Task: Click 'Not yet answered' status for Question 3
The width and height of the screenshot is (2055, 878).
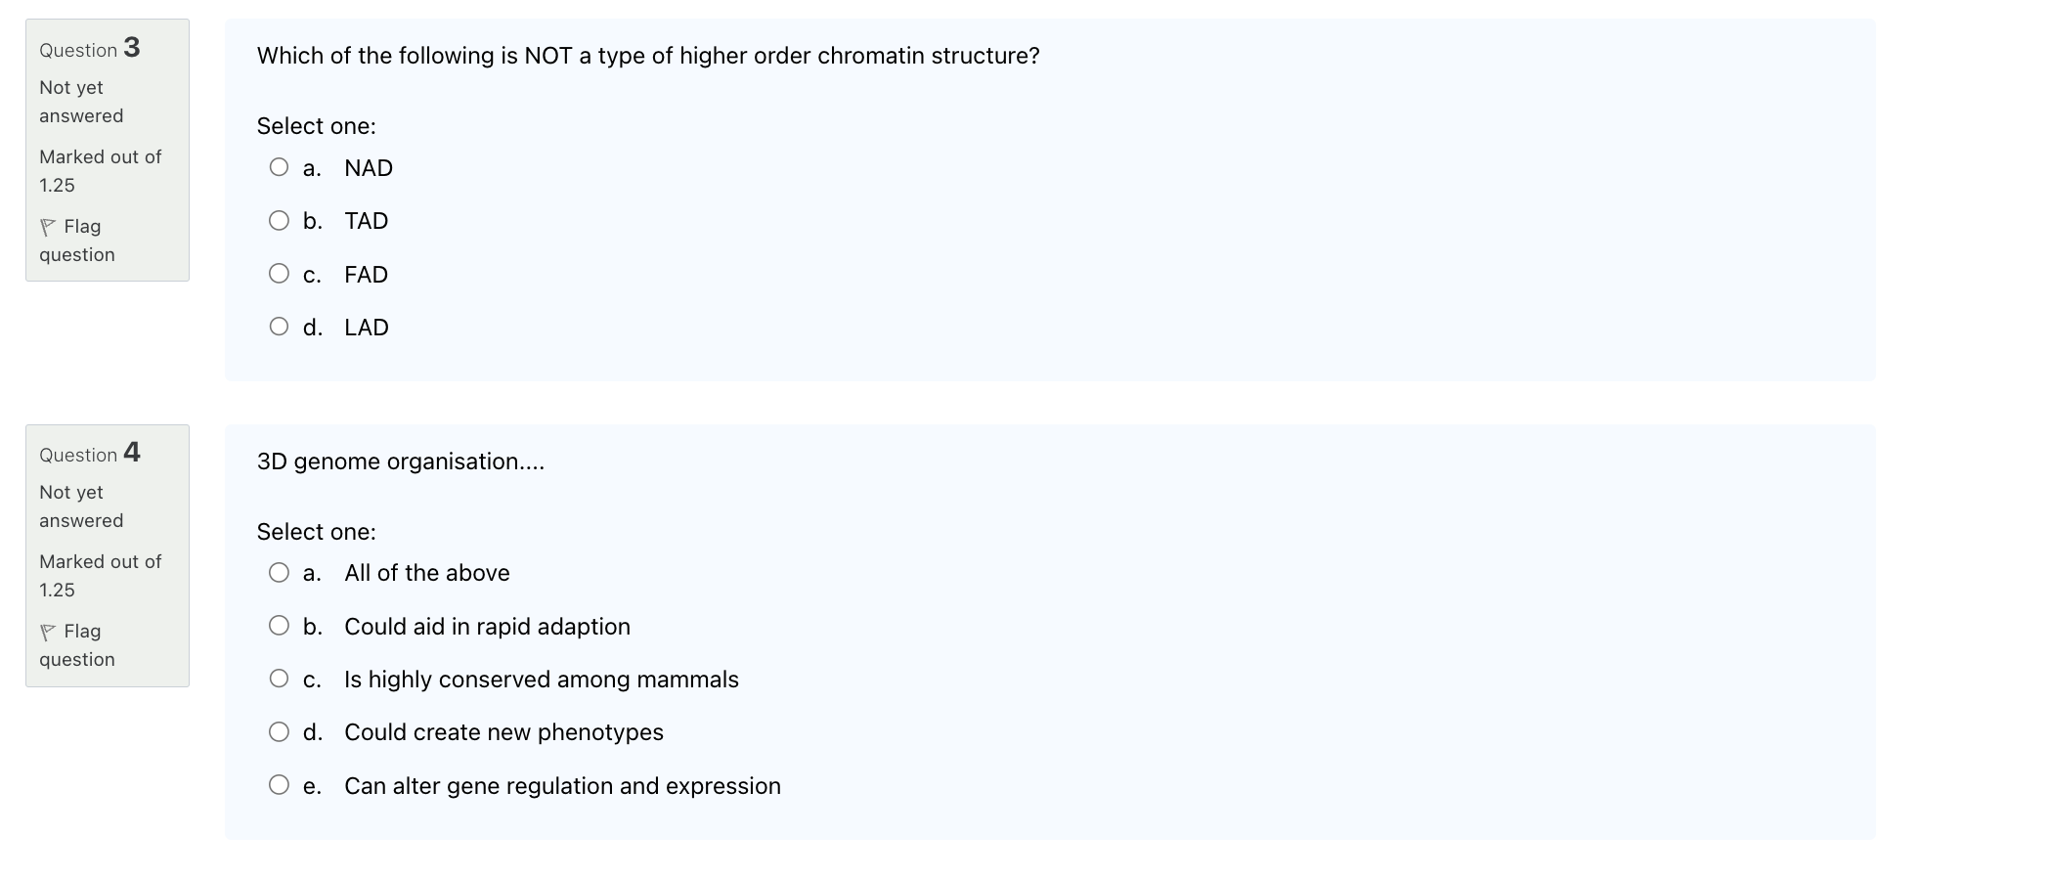Action: pos(80,101)
